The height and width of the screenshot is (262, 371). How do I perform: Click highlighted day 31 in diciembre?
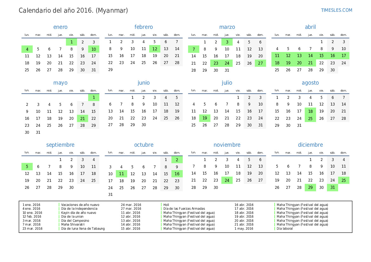(x=332, y=187)
